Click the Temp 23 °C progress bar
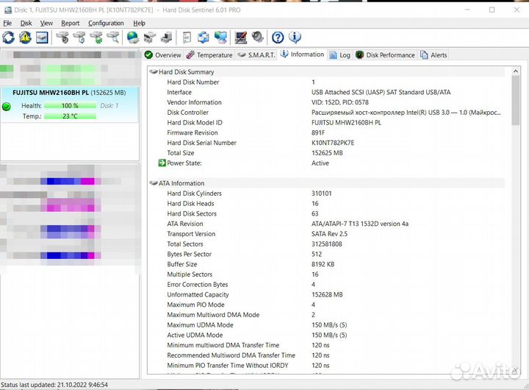Image resolution: width=529 pixels, height=390 pixels. tap(70, 116)
